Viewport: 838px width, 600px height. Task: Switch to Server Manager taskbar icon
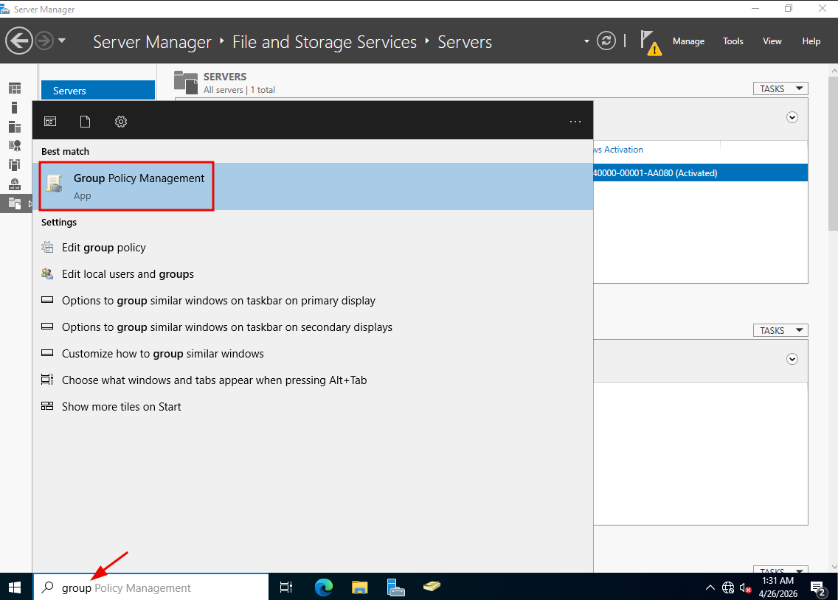(395, 587)
